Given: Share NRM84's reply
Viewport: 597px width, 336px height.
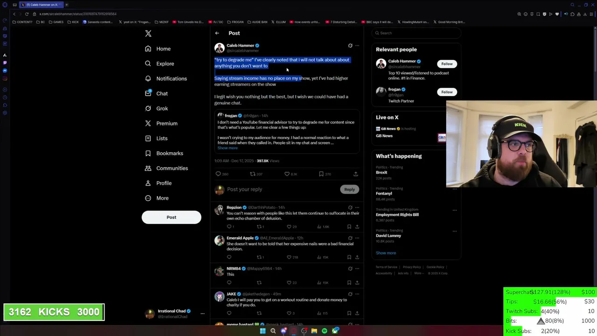Looking at the screenshot, I should point(357,283).
